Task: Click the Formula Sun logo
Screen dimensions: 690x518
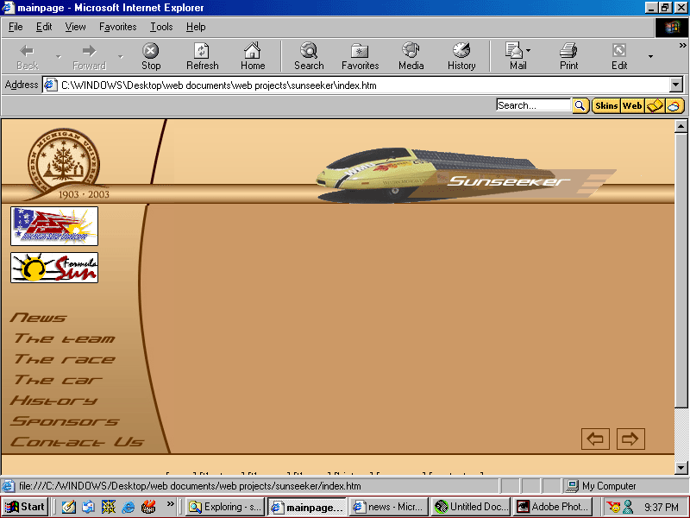Action: (54, 268)
